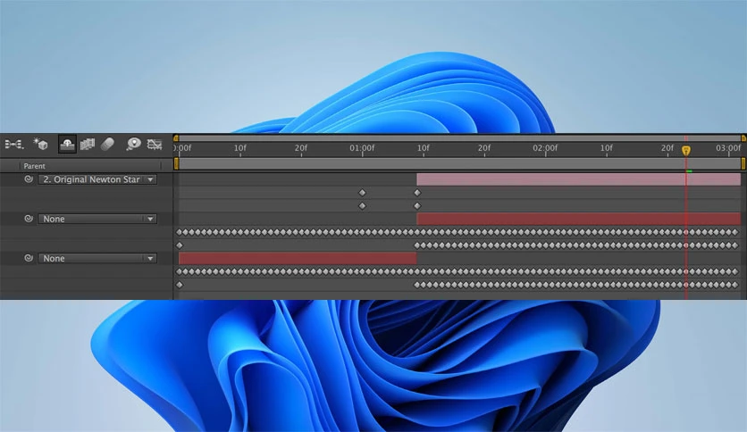Click the work area end handle
This screenshot has height=432, width=747.
(743, 163)
